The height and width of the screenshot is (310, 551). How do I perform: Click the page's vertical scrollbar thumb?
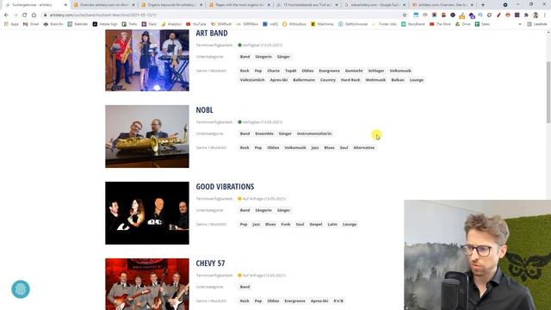[548, 92]
